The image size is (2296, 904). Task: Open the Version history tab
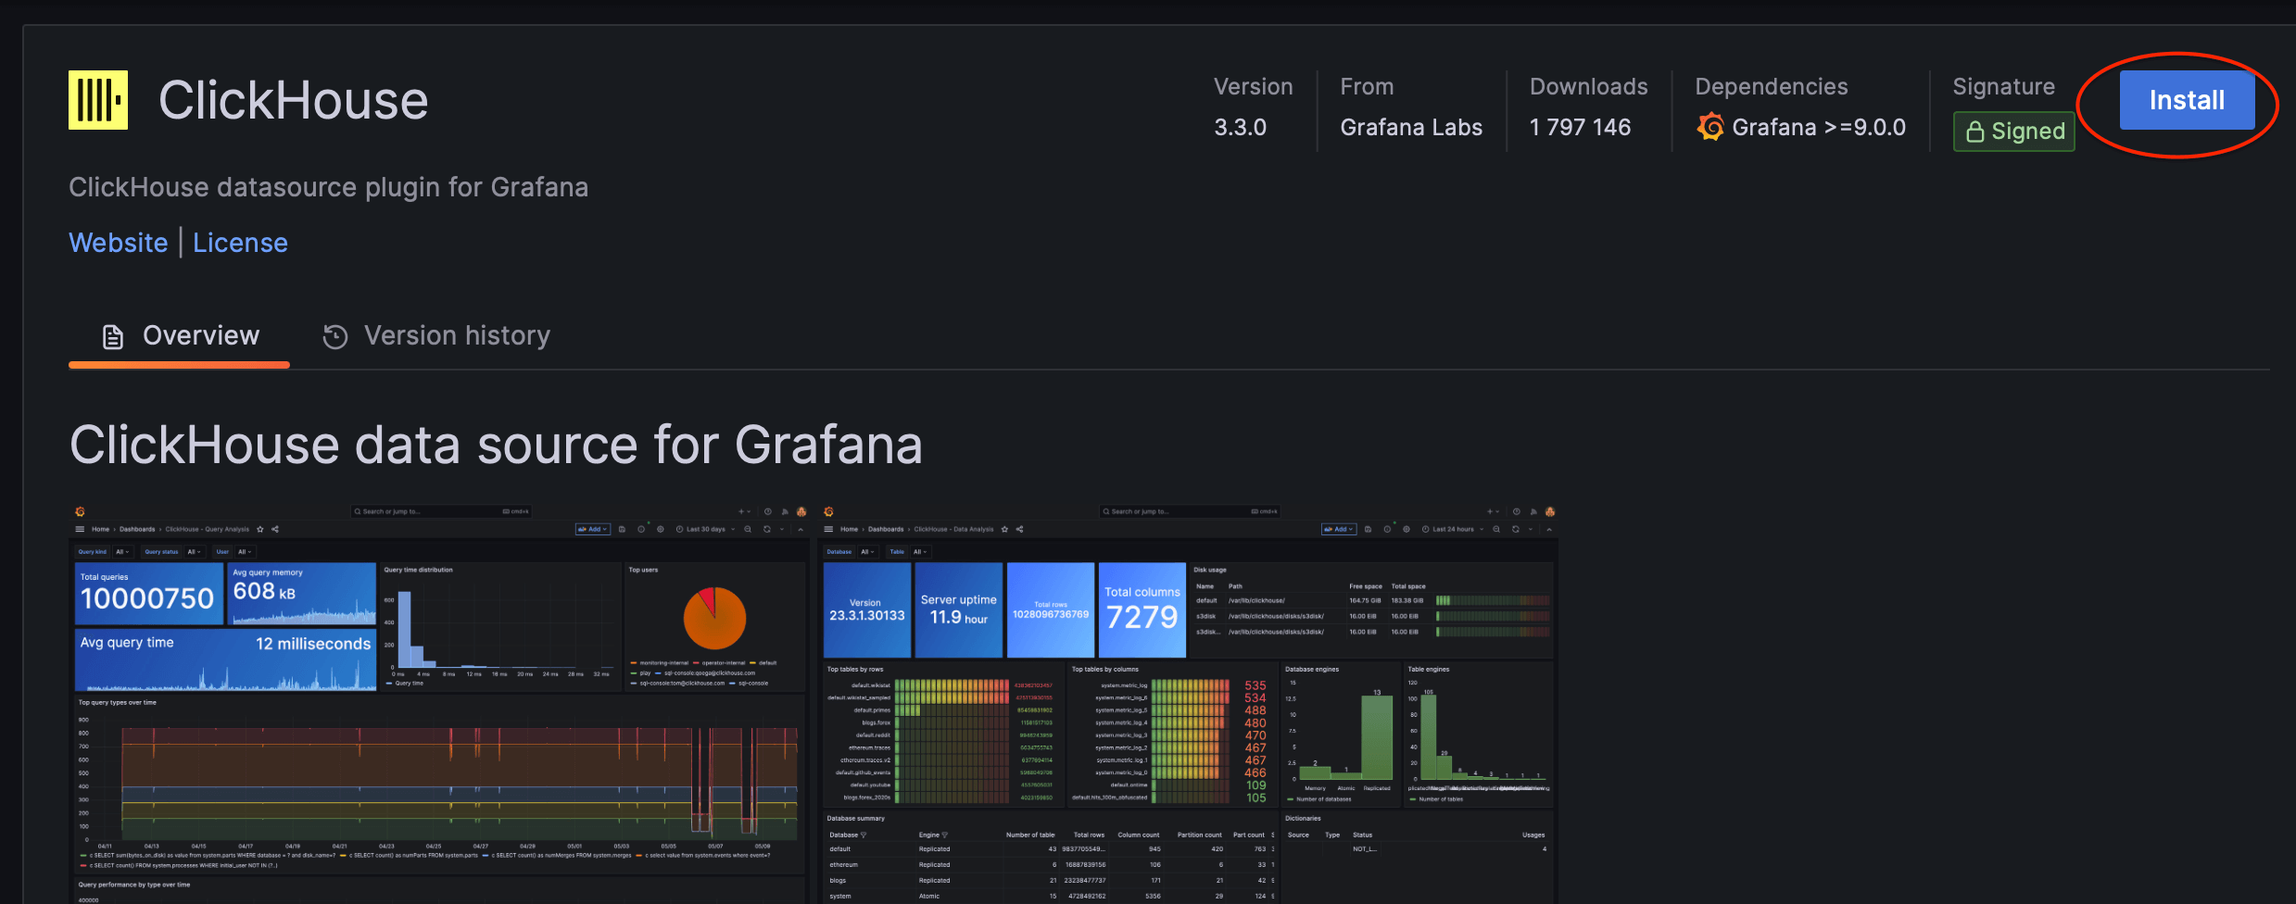pos(436,335)
